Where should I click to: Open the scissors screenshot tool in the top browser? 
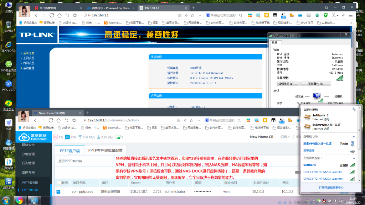click(334, 15)
